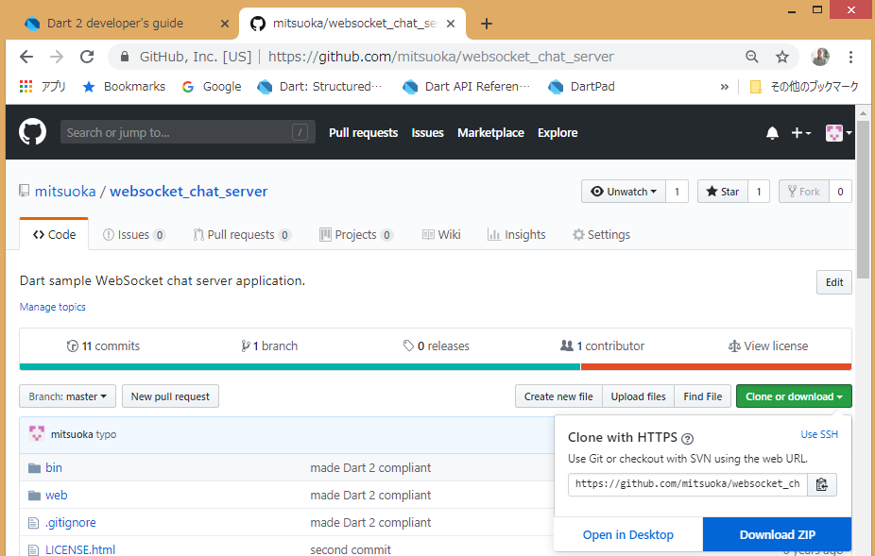Open the Wiki tab

(441, 235)
